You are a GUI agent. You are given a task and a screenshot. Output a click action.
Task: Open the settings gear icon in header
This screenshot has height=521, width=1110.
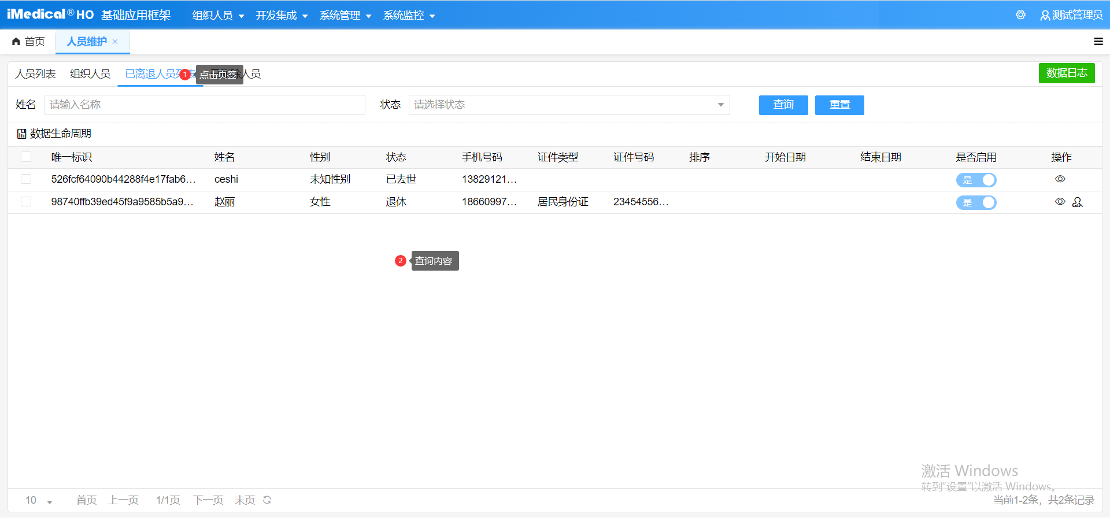point(1020,15)
